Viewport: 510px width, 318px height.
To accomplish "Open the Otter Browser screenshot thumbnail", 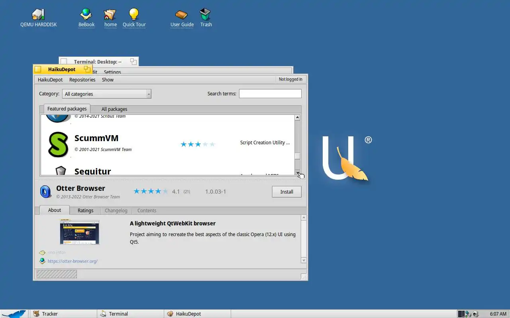I will [x=79, y=232].
